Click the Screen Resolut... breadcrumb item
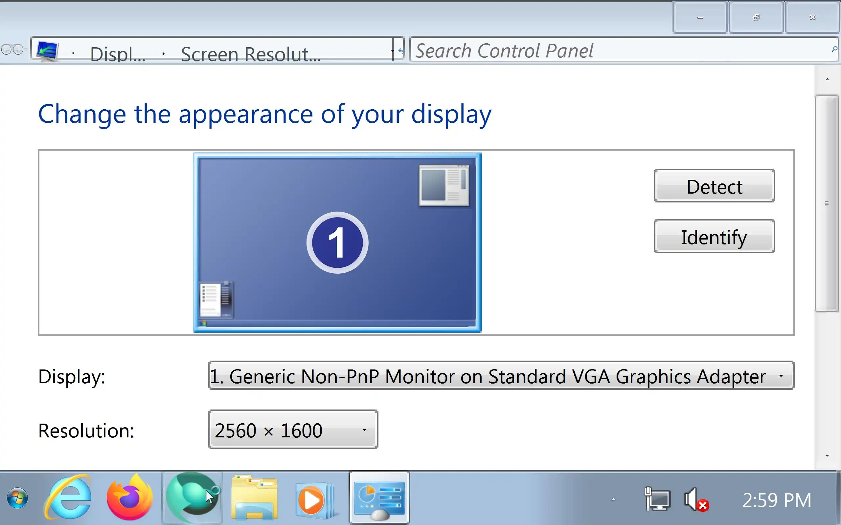The width and height of the screenshot is (841, 525). click(x=251, y=54)
